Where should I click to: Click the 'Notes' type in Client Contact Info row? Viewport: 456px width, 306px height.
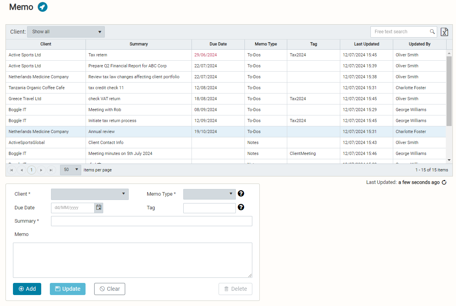pyautogui.click(x=253, y=143)
